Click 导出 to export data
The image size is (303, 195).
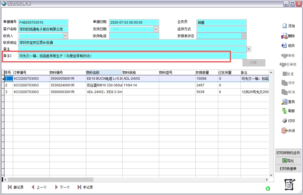coord(288,160)
